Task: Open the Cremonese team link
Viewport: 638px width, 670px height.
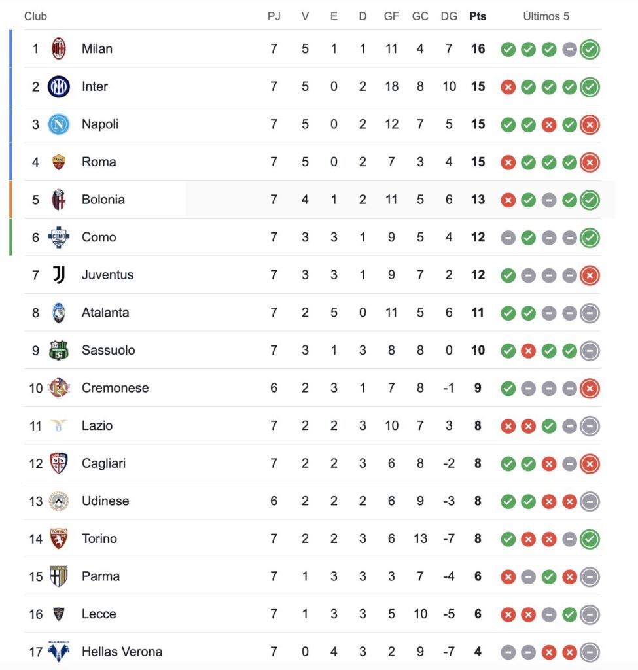Action: (115, 388)
